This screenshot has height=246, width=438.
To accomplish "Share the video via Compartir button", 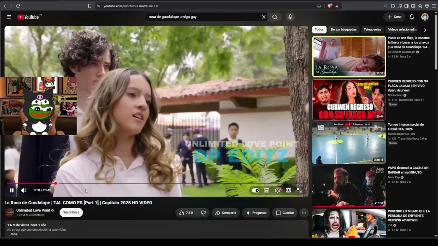I will (x=226, y=213).
